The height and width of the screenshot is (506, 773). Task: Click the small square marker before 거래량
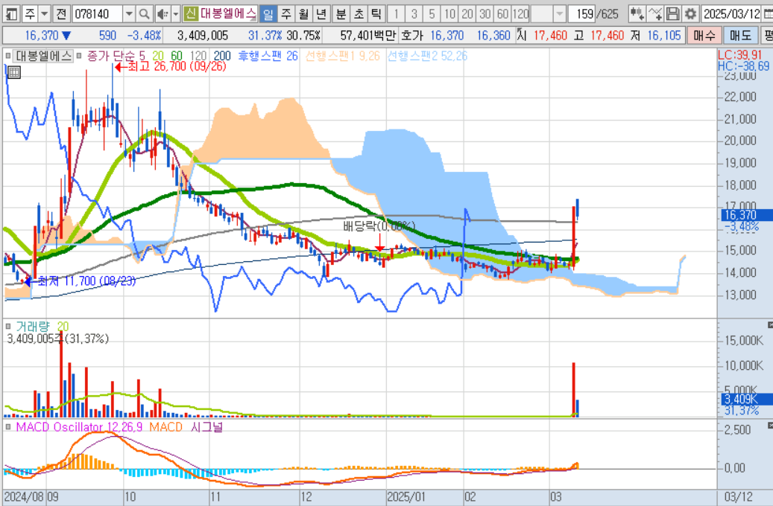[8, 327]
